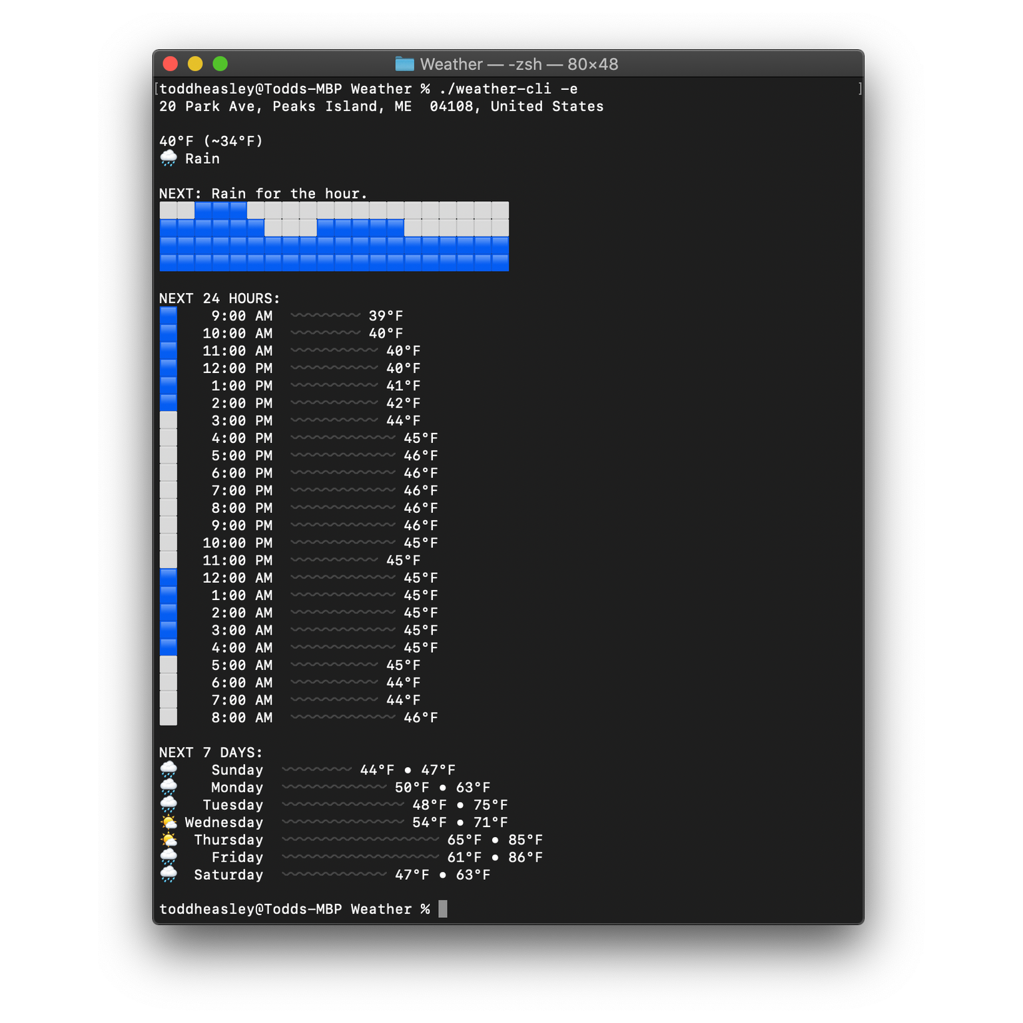The height and width of the screenshot is (1023, 1023).
Task: Click the '4:00 PM' time label
Action: click(x=242, y=438)
